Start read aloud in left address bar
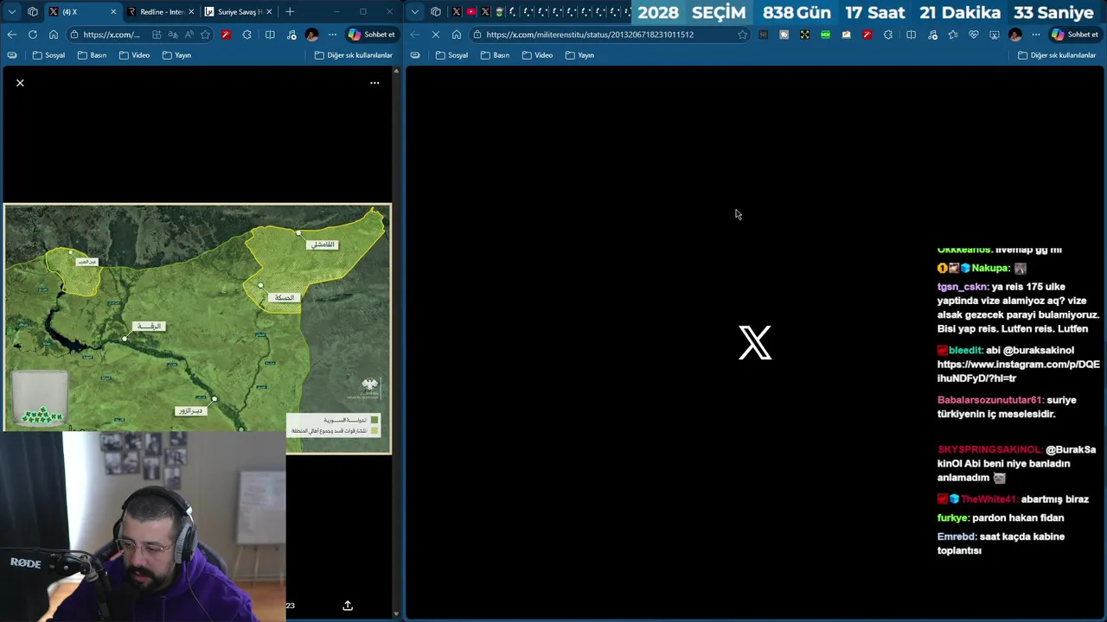The image size is (1107, 622). (x=189, y=35)
